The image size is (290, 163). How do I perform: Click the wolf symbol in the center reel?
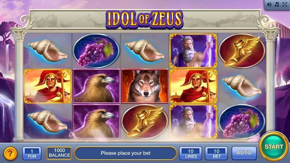click(x=145, y=86)
